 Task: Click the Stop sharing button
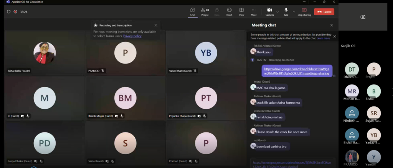click(304, 11)
